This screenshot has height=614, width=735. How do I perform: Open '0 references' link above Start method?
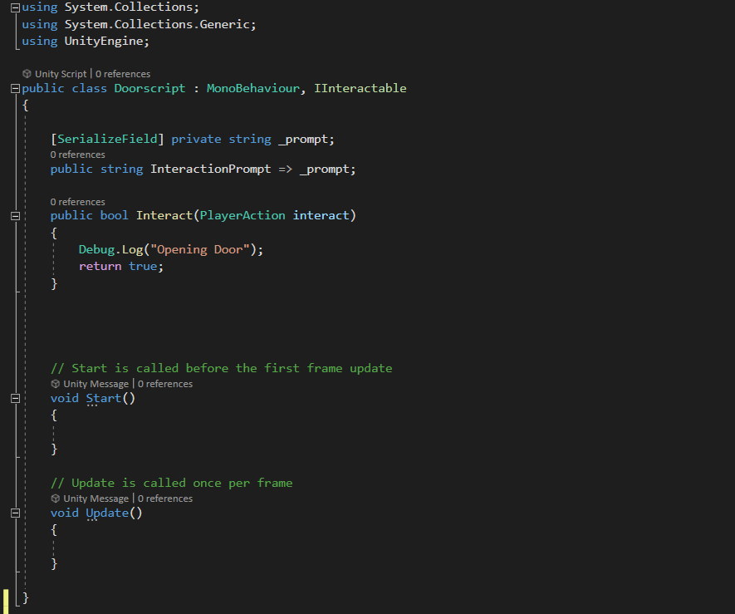coord(165,384)
